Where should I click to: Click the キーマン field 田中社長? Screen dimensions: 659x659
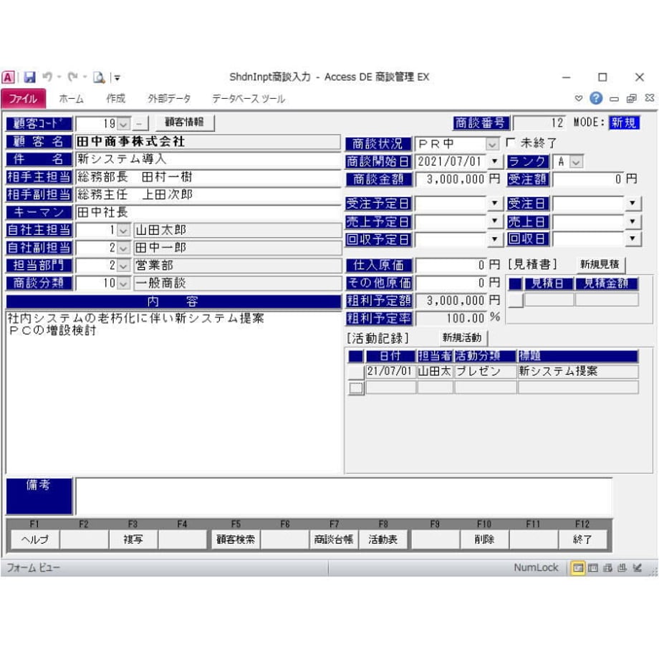coord(208,212)
